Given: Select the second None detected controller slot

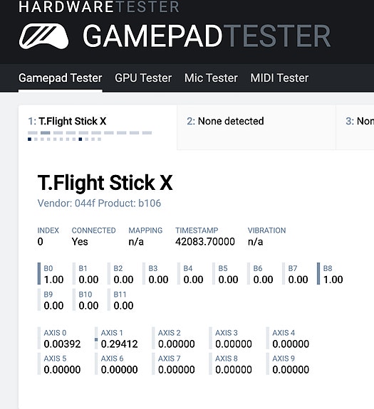Looking at the screenshot, I should point(256,127).
